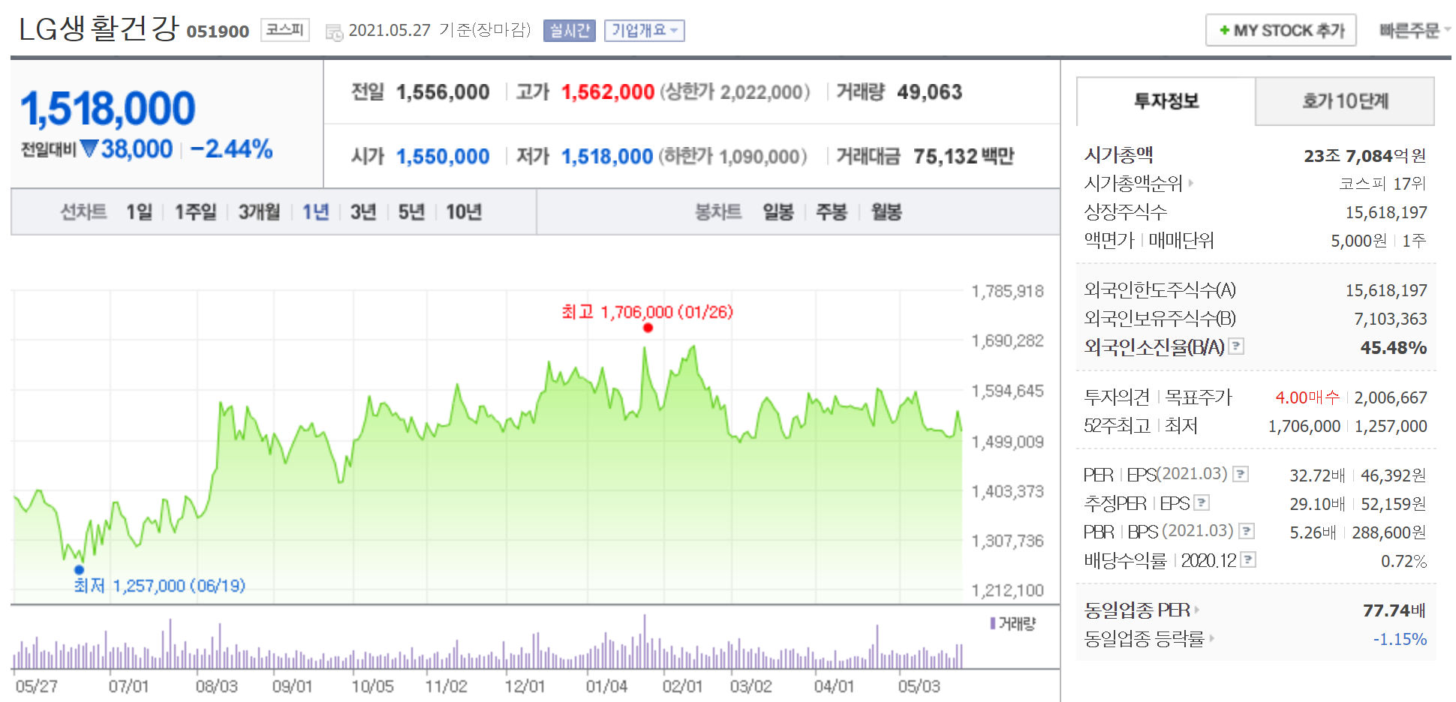Click the 거래량 legend swatch on volume chart
This screenshot has width=1456, height=702.
pos(993,623)
